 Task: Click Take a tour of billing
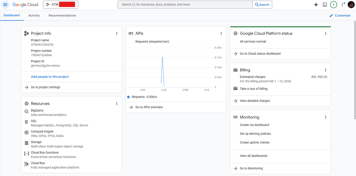click(254, 89)
